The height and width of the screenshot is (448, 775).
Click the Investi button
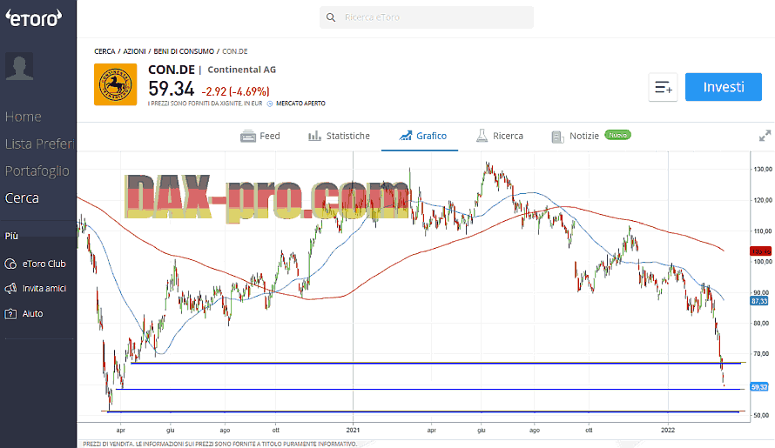(723, 87)
